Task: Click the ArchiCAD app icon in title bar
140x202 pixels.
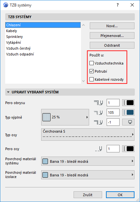Action: tap(6, 5)
